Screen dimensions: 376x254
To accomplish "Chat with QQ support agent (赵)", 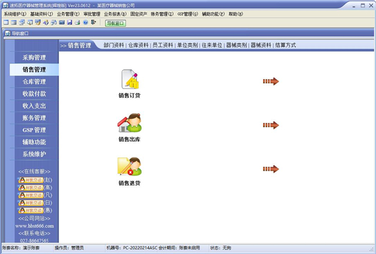I will 31,180.
